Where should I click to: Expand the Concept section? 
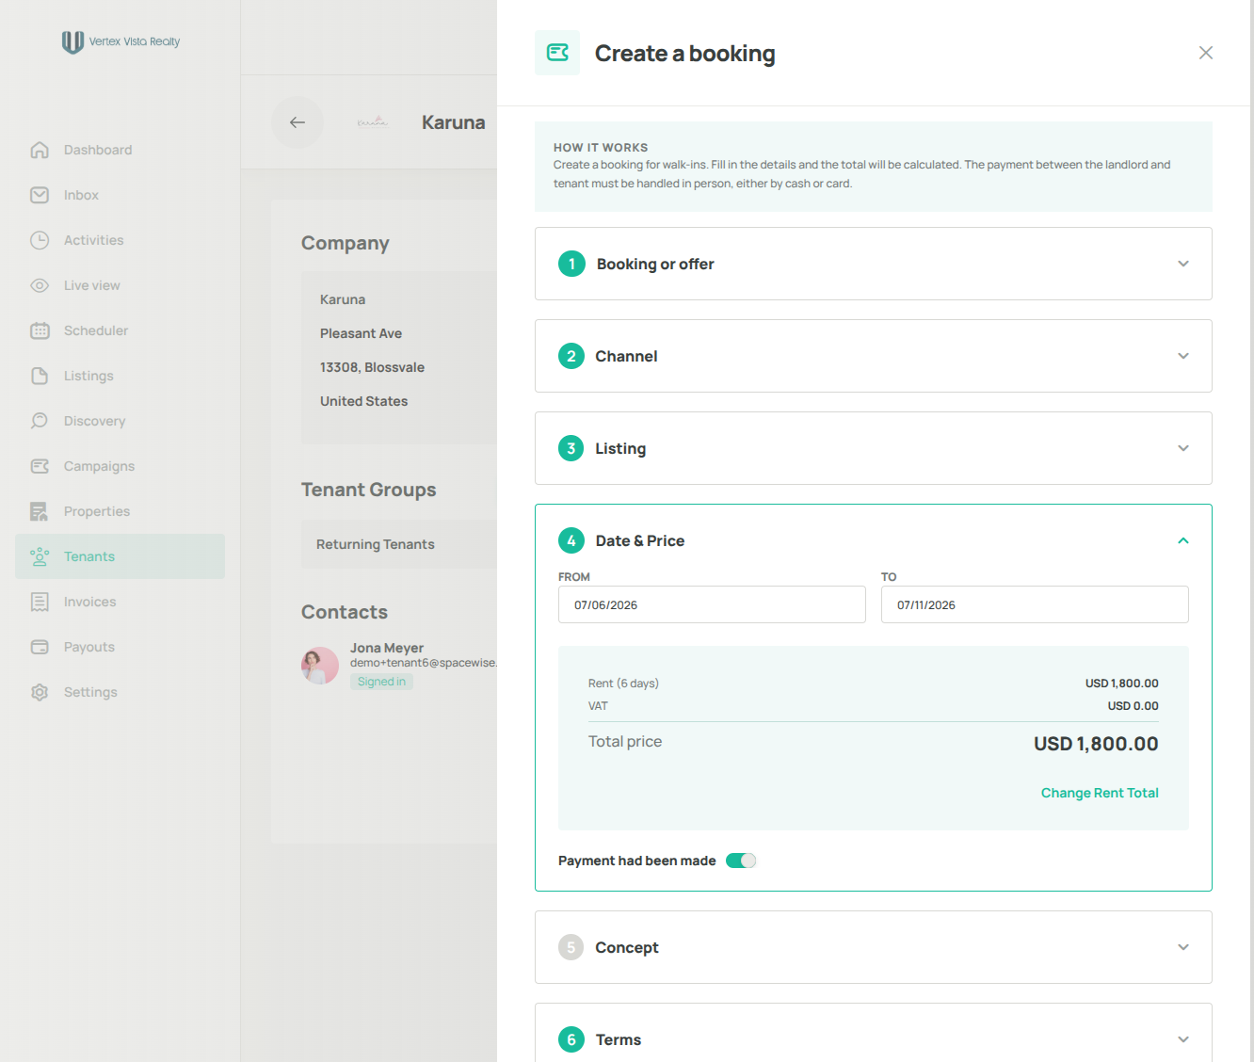click(873, 947)
